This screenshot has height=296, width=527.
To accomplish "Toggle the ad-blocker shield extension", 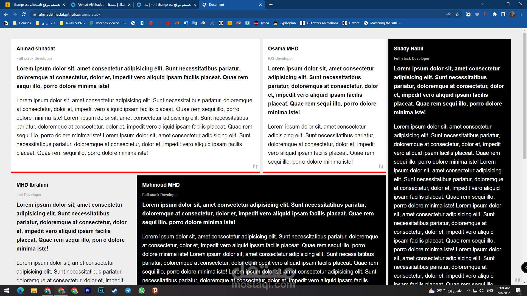I will coord(477,14).
